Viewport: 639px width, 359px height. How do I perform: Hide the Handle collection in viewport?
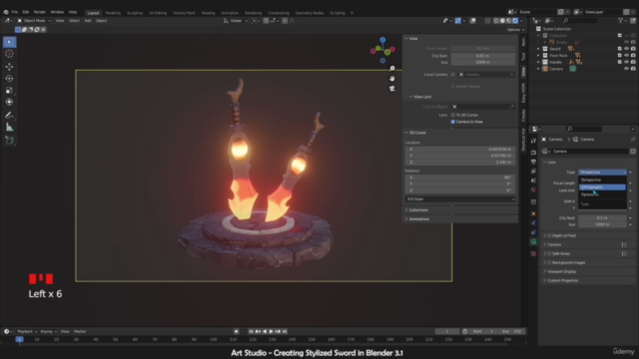(626, 62)
